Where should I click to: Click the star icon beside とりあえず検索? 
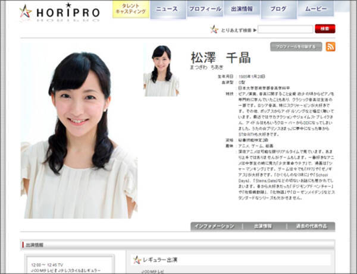(214, 29)
